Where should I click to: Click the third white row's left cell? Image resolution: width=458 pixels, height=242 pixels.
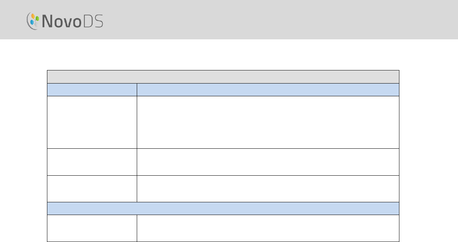[x=92, y=189]
